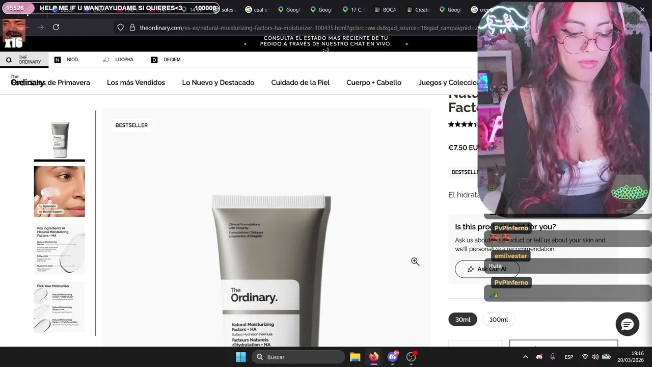Open the 'Juegos y Colecciones' menu

(448, 83)
